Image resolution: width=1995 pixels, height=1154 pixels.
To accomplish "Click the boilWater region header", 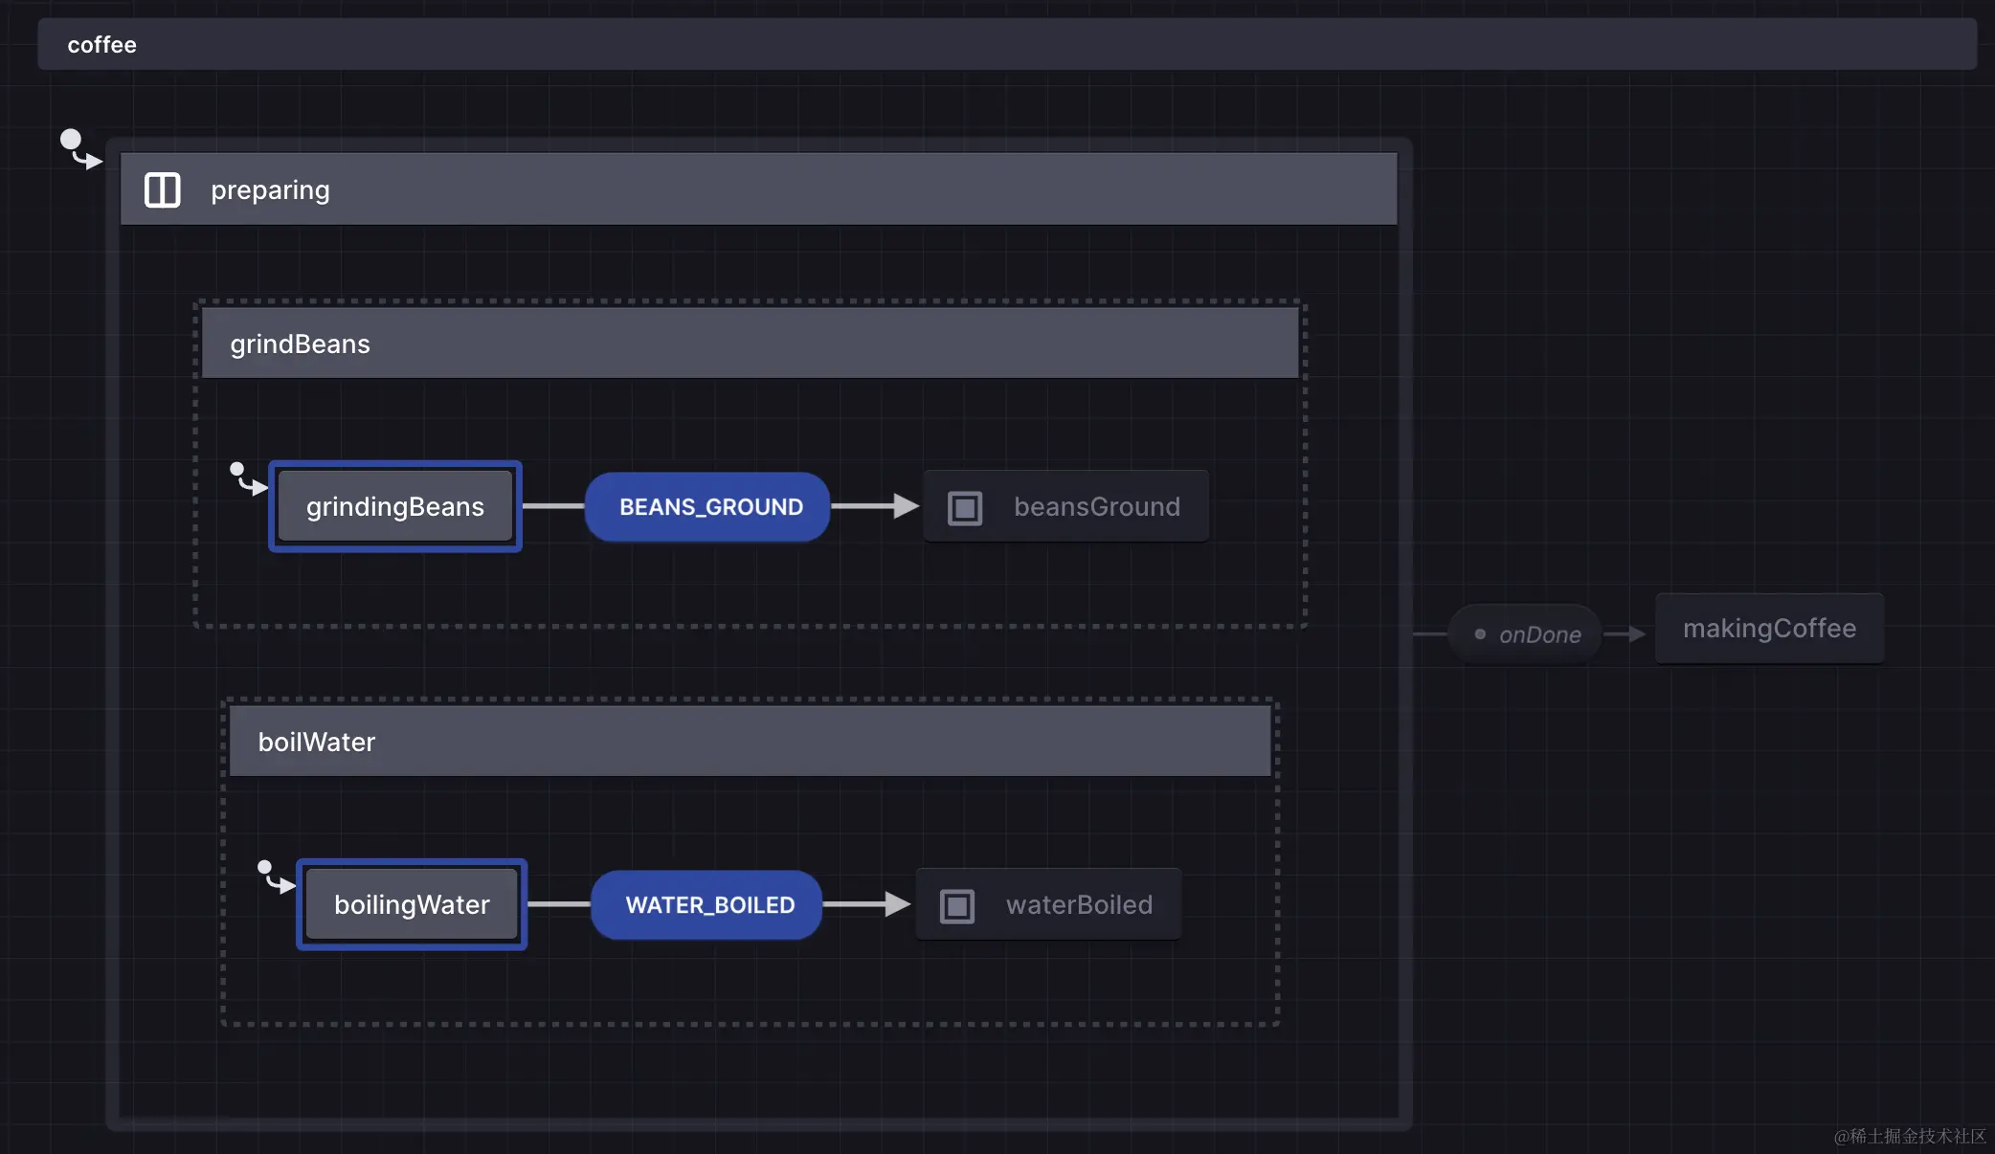I will [x=750, y=742].
